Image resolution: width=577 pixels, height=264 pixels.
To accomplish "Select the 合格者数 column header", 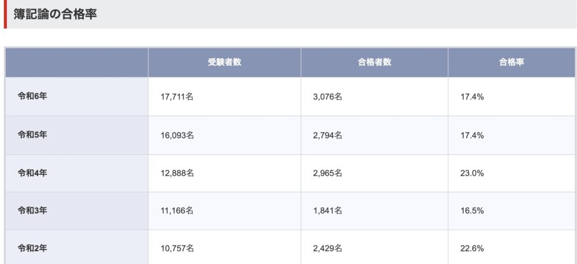I will pyautogui.click(x=374, y=62).
